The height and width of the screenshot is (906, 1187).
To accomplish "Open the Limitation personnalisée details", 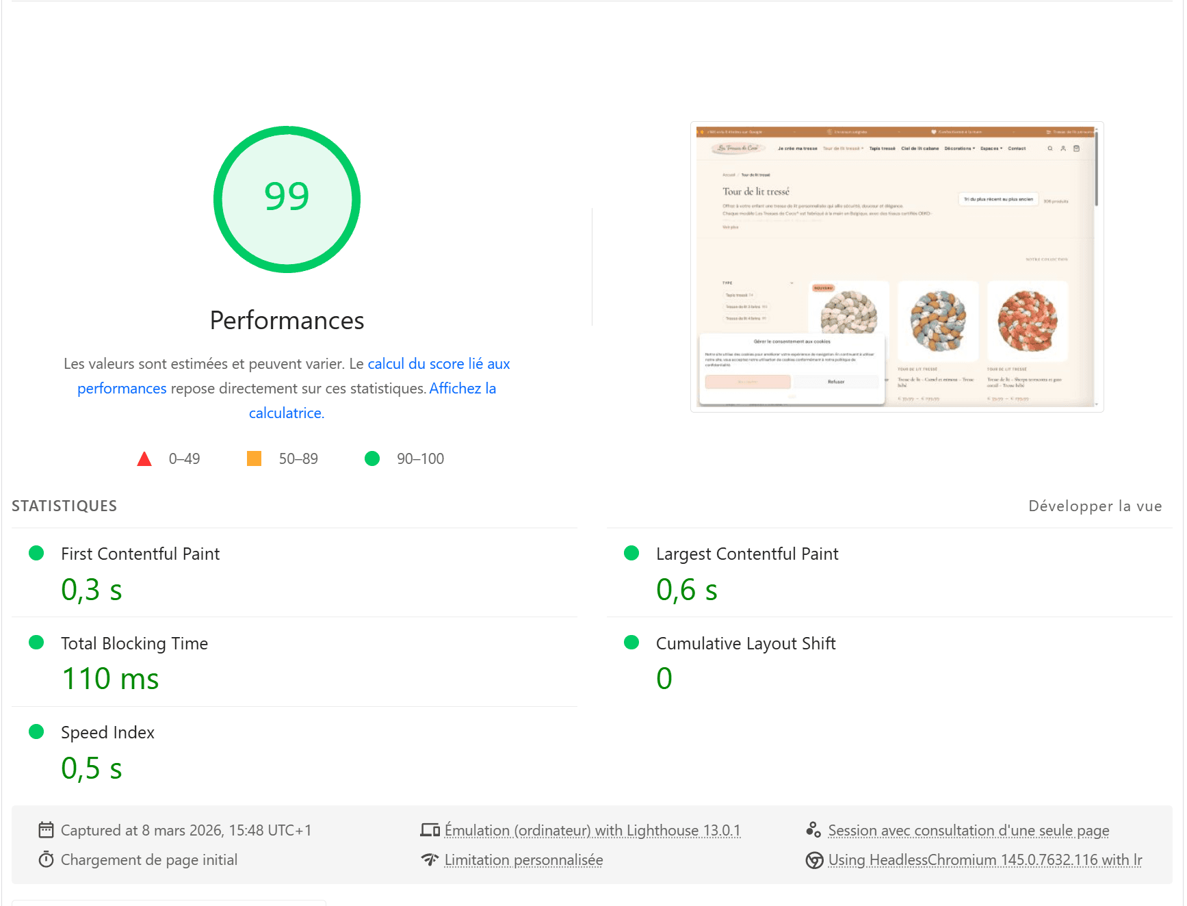I will click(x=523, y=859).
